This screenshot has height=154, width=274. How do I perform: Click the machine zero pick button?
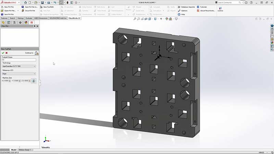(x=34, y=81)
